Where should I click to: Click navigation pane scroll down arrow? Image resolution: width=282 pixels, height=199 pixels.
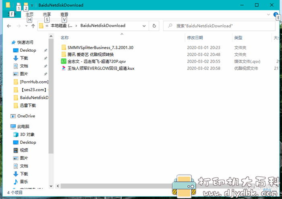pos(51,186)
